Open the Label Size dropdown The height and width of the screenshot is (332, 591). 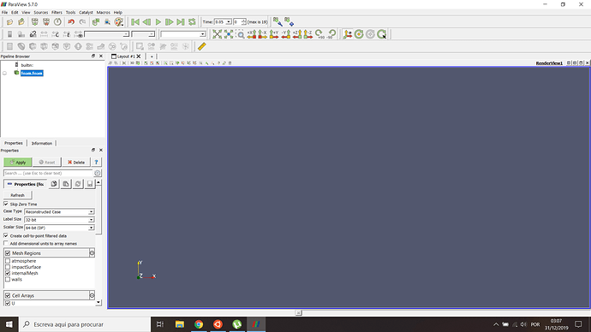(59, 220)
